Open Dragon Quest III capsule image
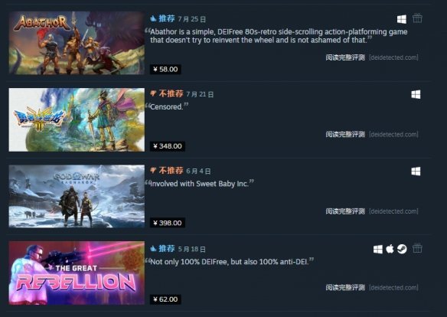Viewport: 447px width, 317px height. [x=77, y=119]
